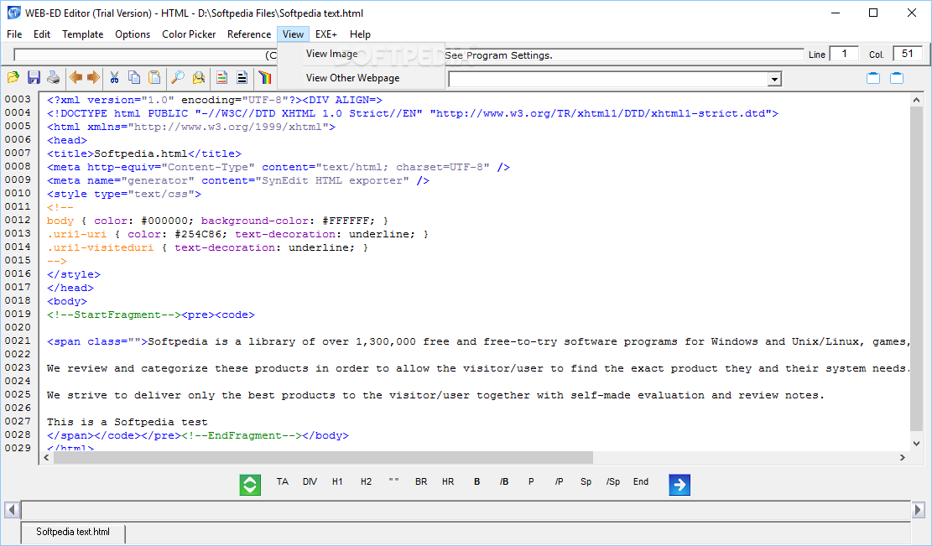Image resolution: width=932 pixels, height=546 pixels.
Task: Click left arrow of bottom tab scroller
Action: (x=11, y=510)
